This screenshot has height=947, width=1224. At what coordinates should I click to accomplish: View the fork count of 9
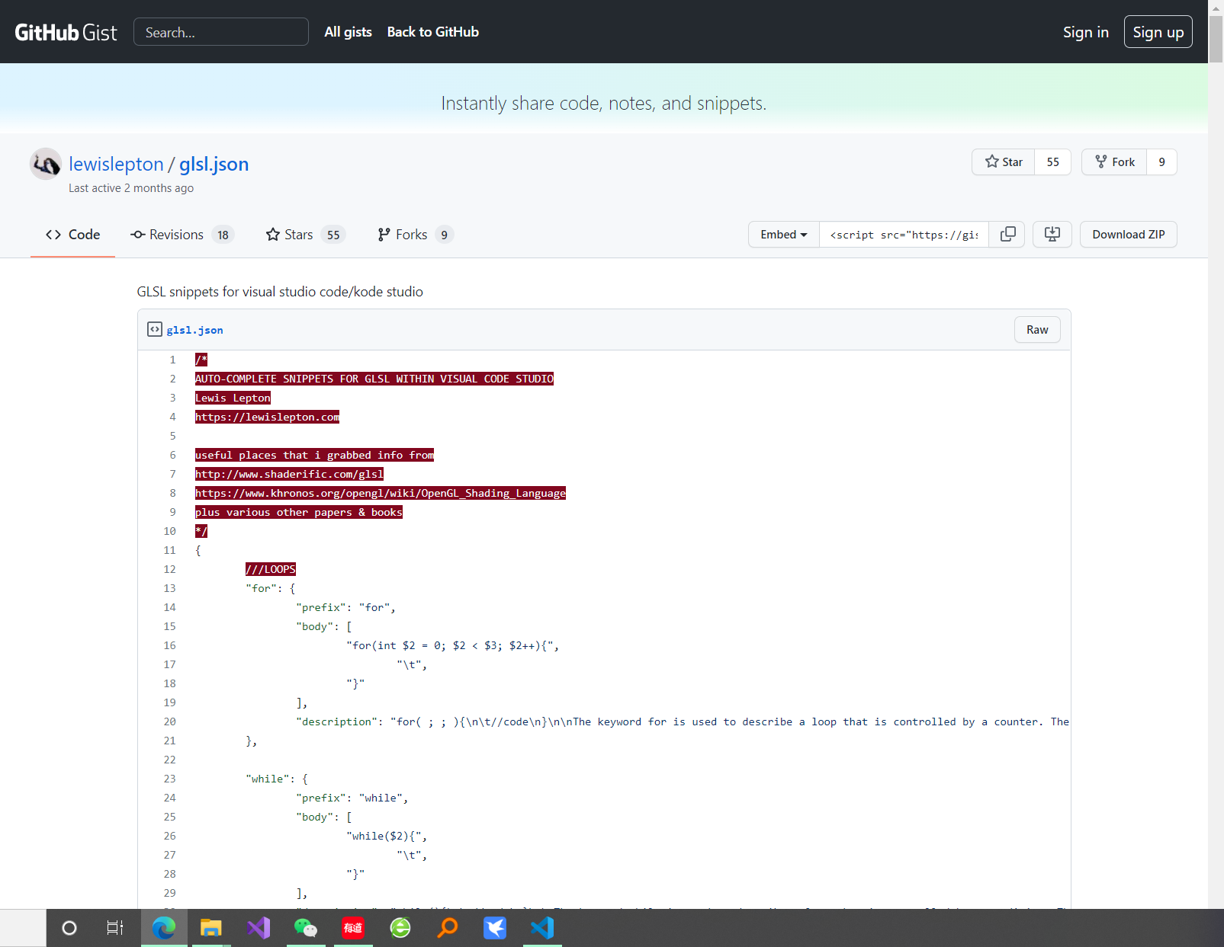click(1161, 162)
